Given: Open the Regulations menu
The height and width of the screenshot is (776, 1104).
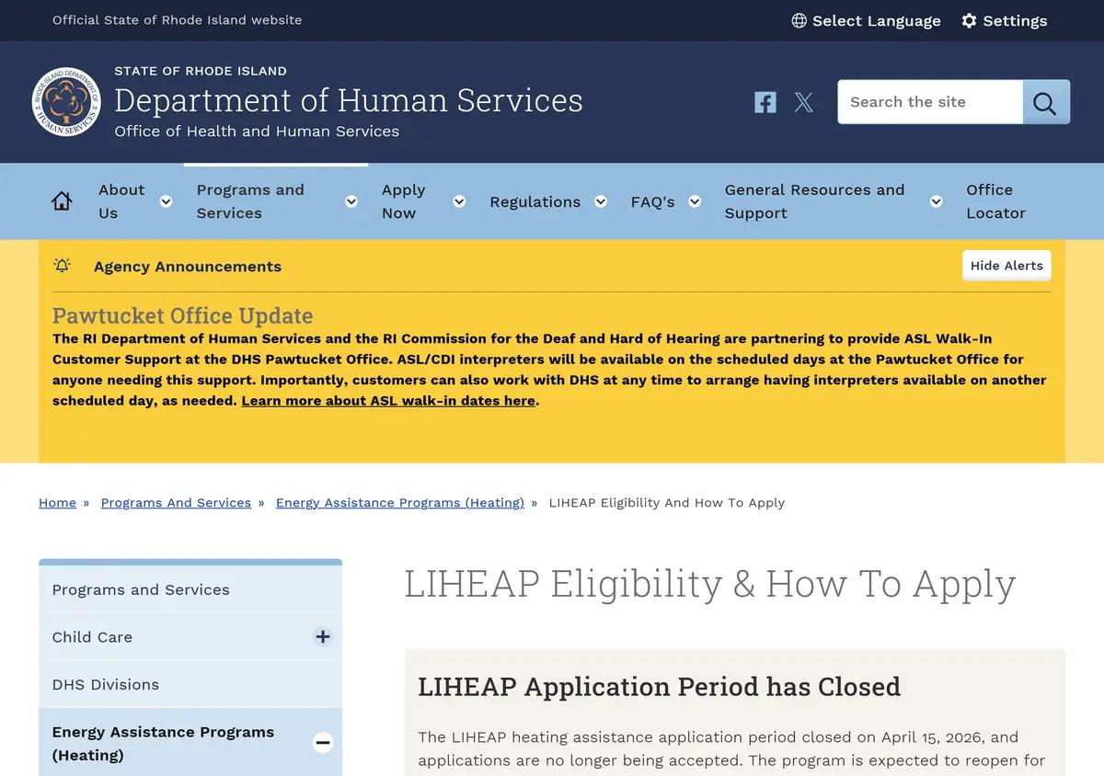Looking at the screenshot, I should point(535,201).
